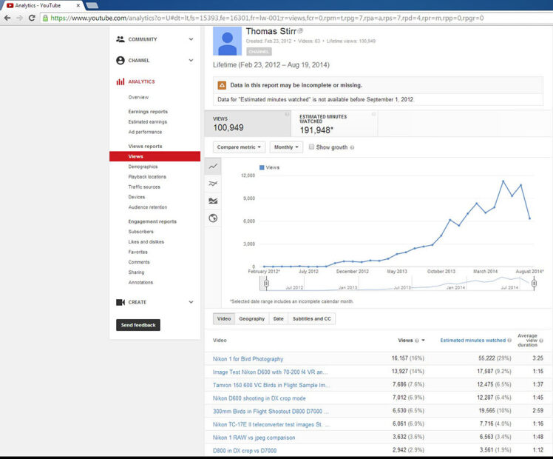Expand the Create sidebar section
Screen dimensions: 553x459
pyautogui.click(x=191, y=302)
